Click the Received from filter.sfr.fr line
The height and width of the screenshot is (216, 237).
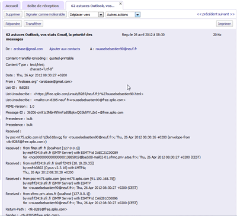[52, 148]
